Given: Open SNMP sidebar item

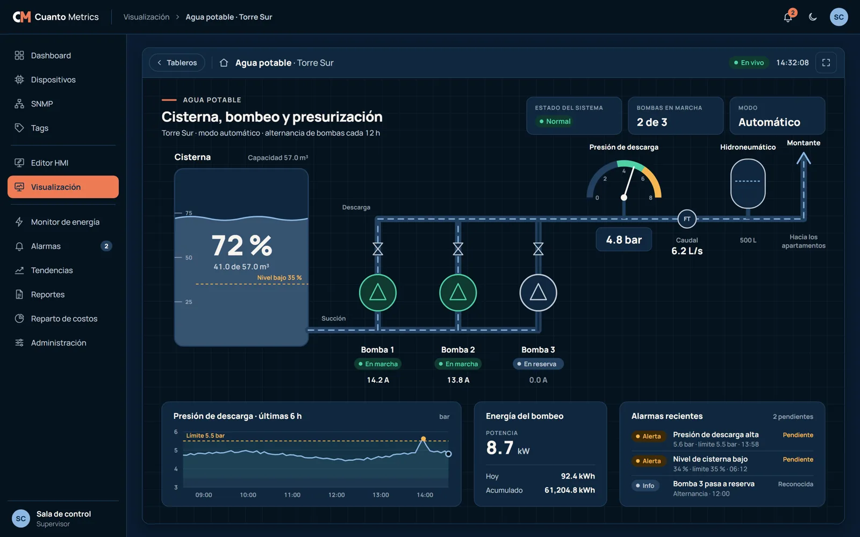Looking at the screenshot, I should click(x=63, y=104).
